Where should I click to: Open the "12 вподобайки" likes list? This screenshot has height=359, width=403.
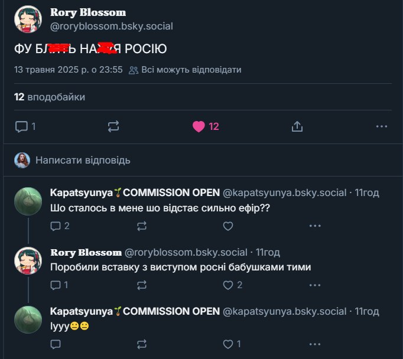tap(50, 97)
